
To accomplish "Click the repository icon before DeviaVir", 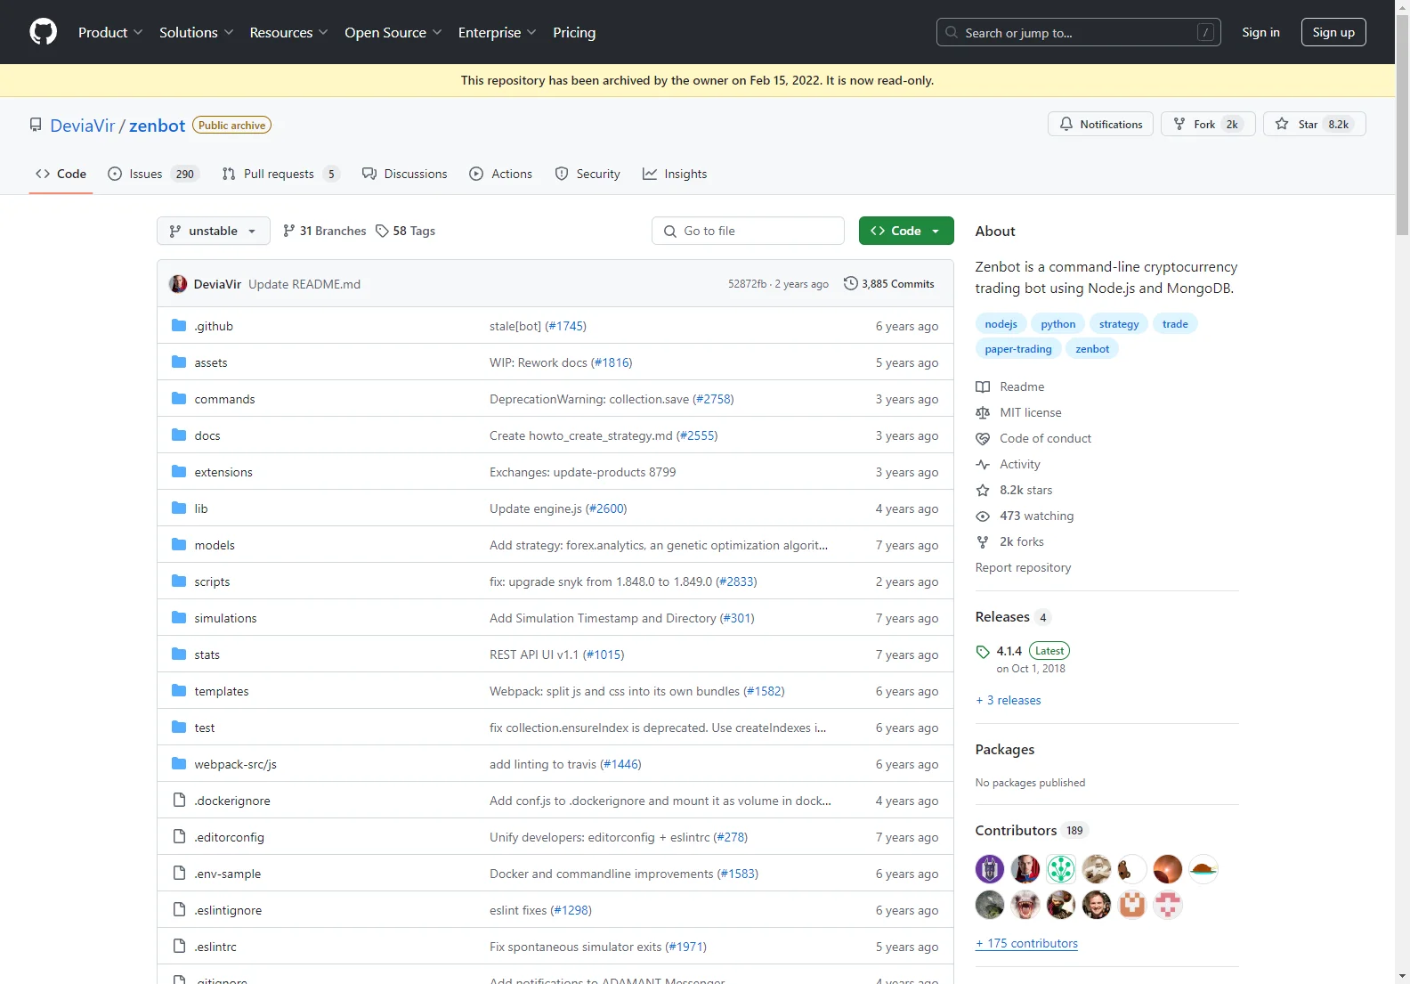I will pyautogui.click(x=36, y=125).
